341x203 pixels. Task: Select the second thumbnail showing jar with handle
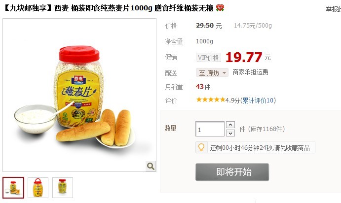tap(38, 188)
